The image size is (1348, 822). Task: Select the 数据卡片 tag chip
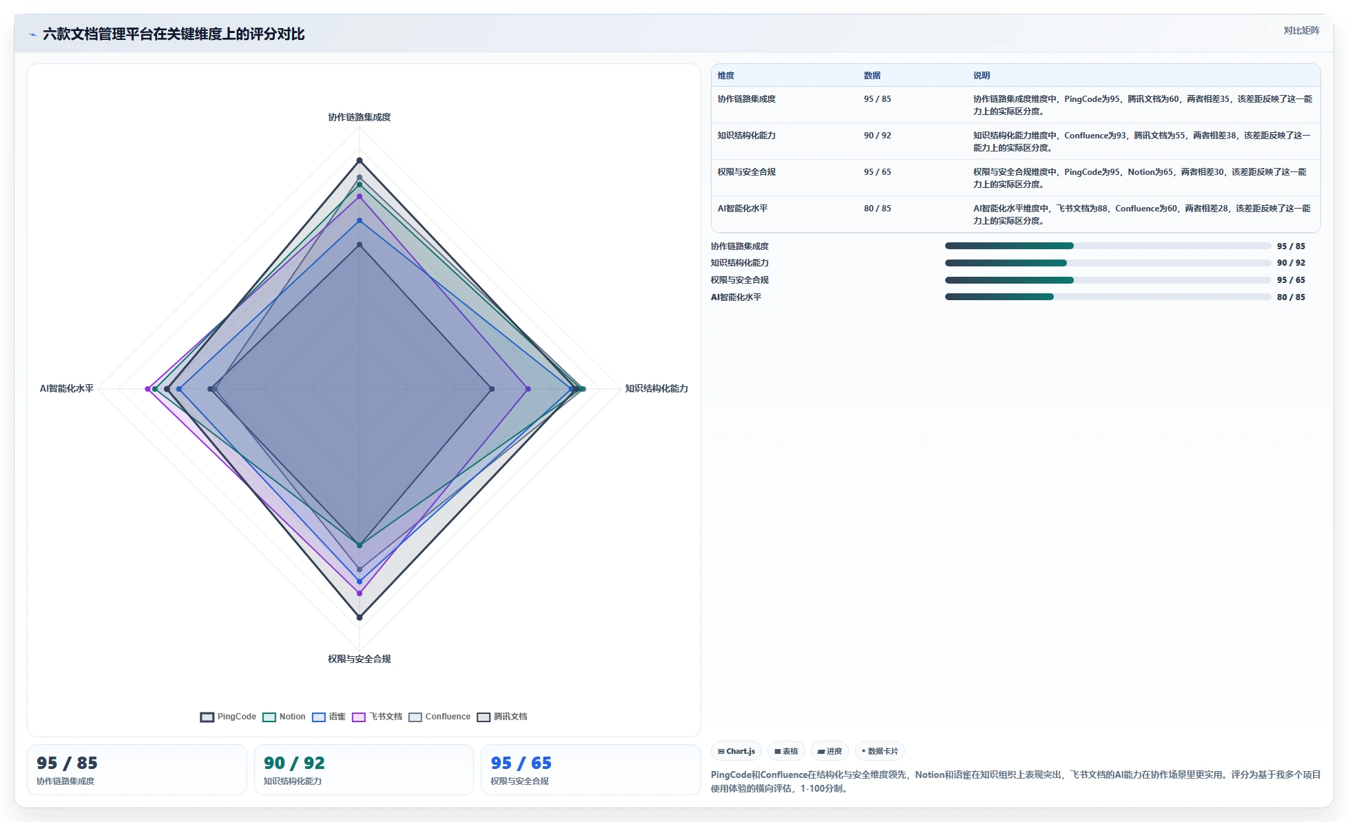point(880,751)
